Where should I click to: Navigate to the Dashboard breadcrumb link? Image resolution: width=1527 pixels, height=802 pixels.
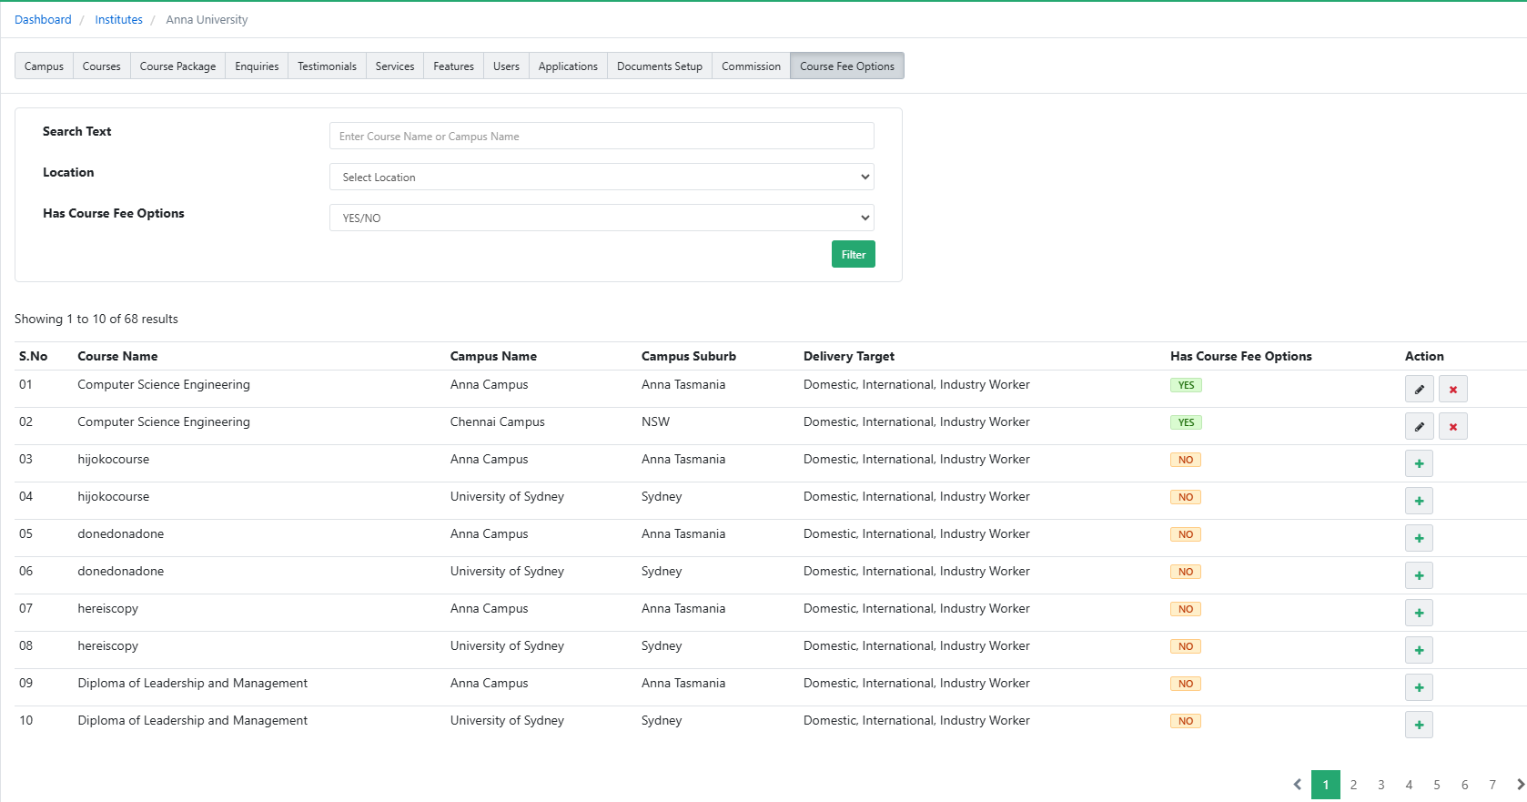(43, 20)
